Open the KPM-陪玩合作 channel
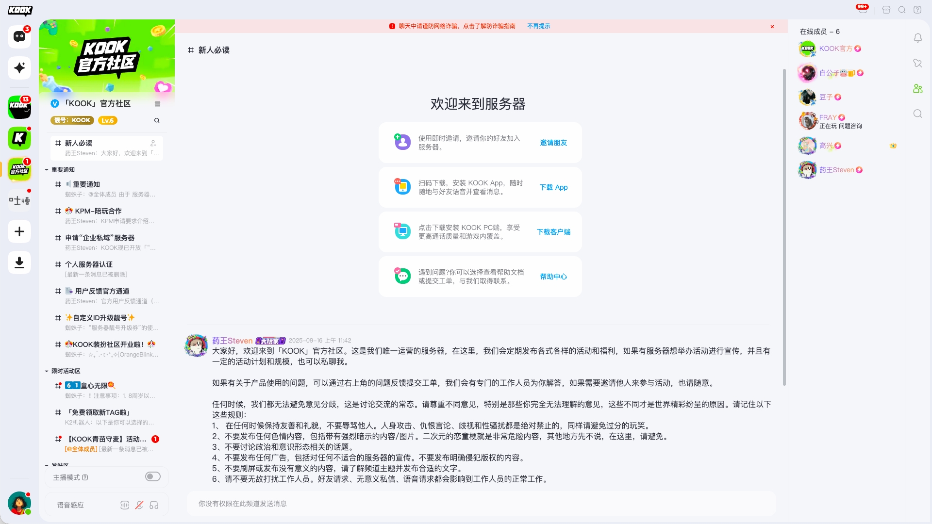Viewport: 932px width, 524px height. pyautogui.click(x=107, y=216)
